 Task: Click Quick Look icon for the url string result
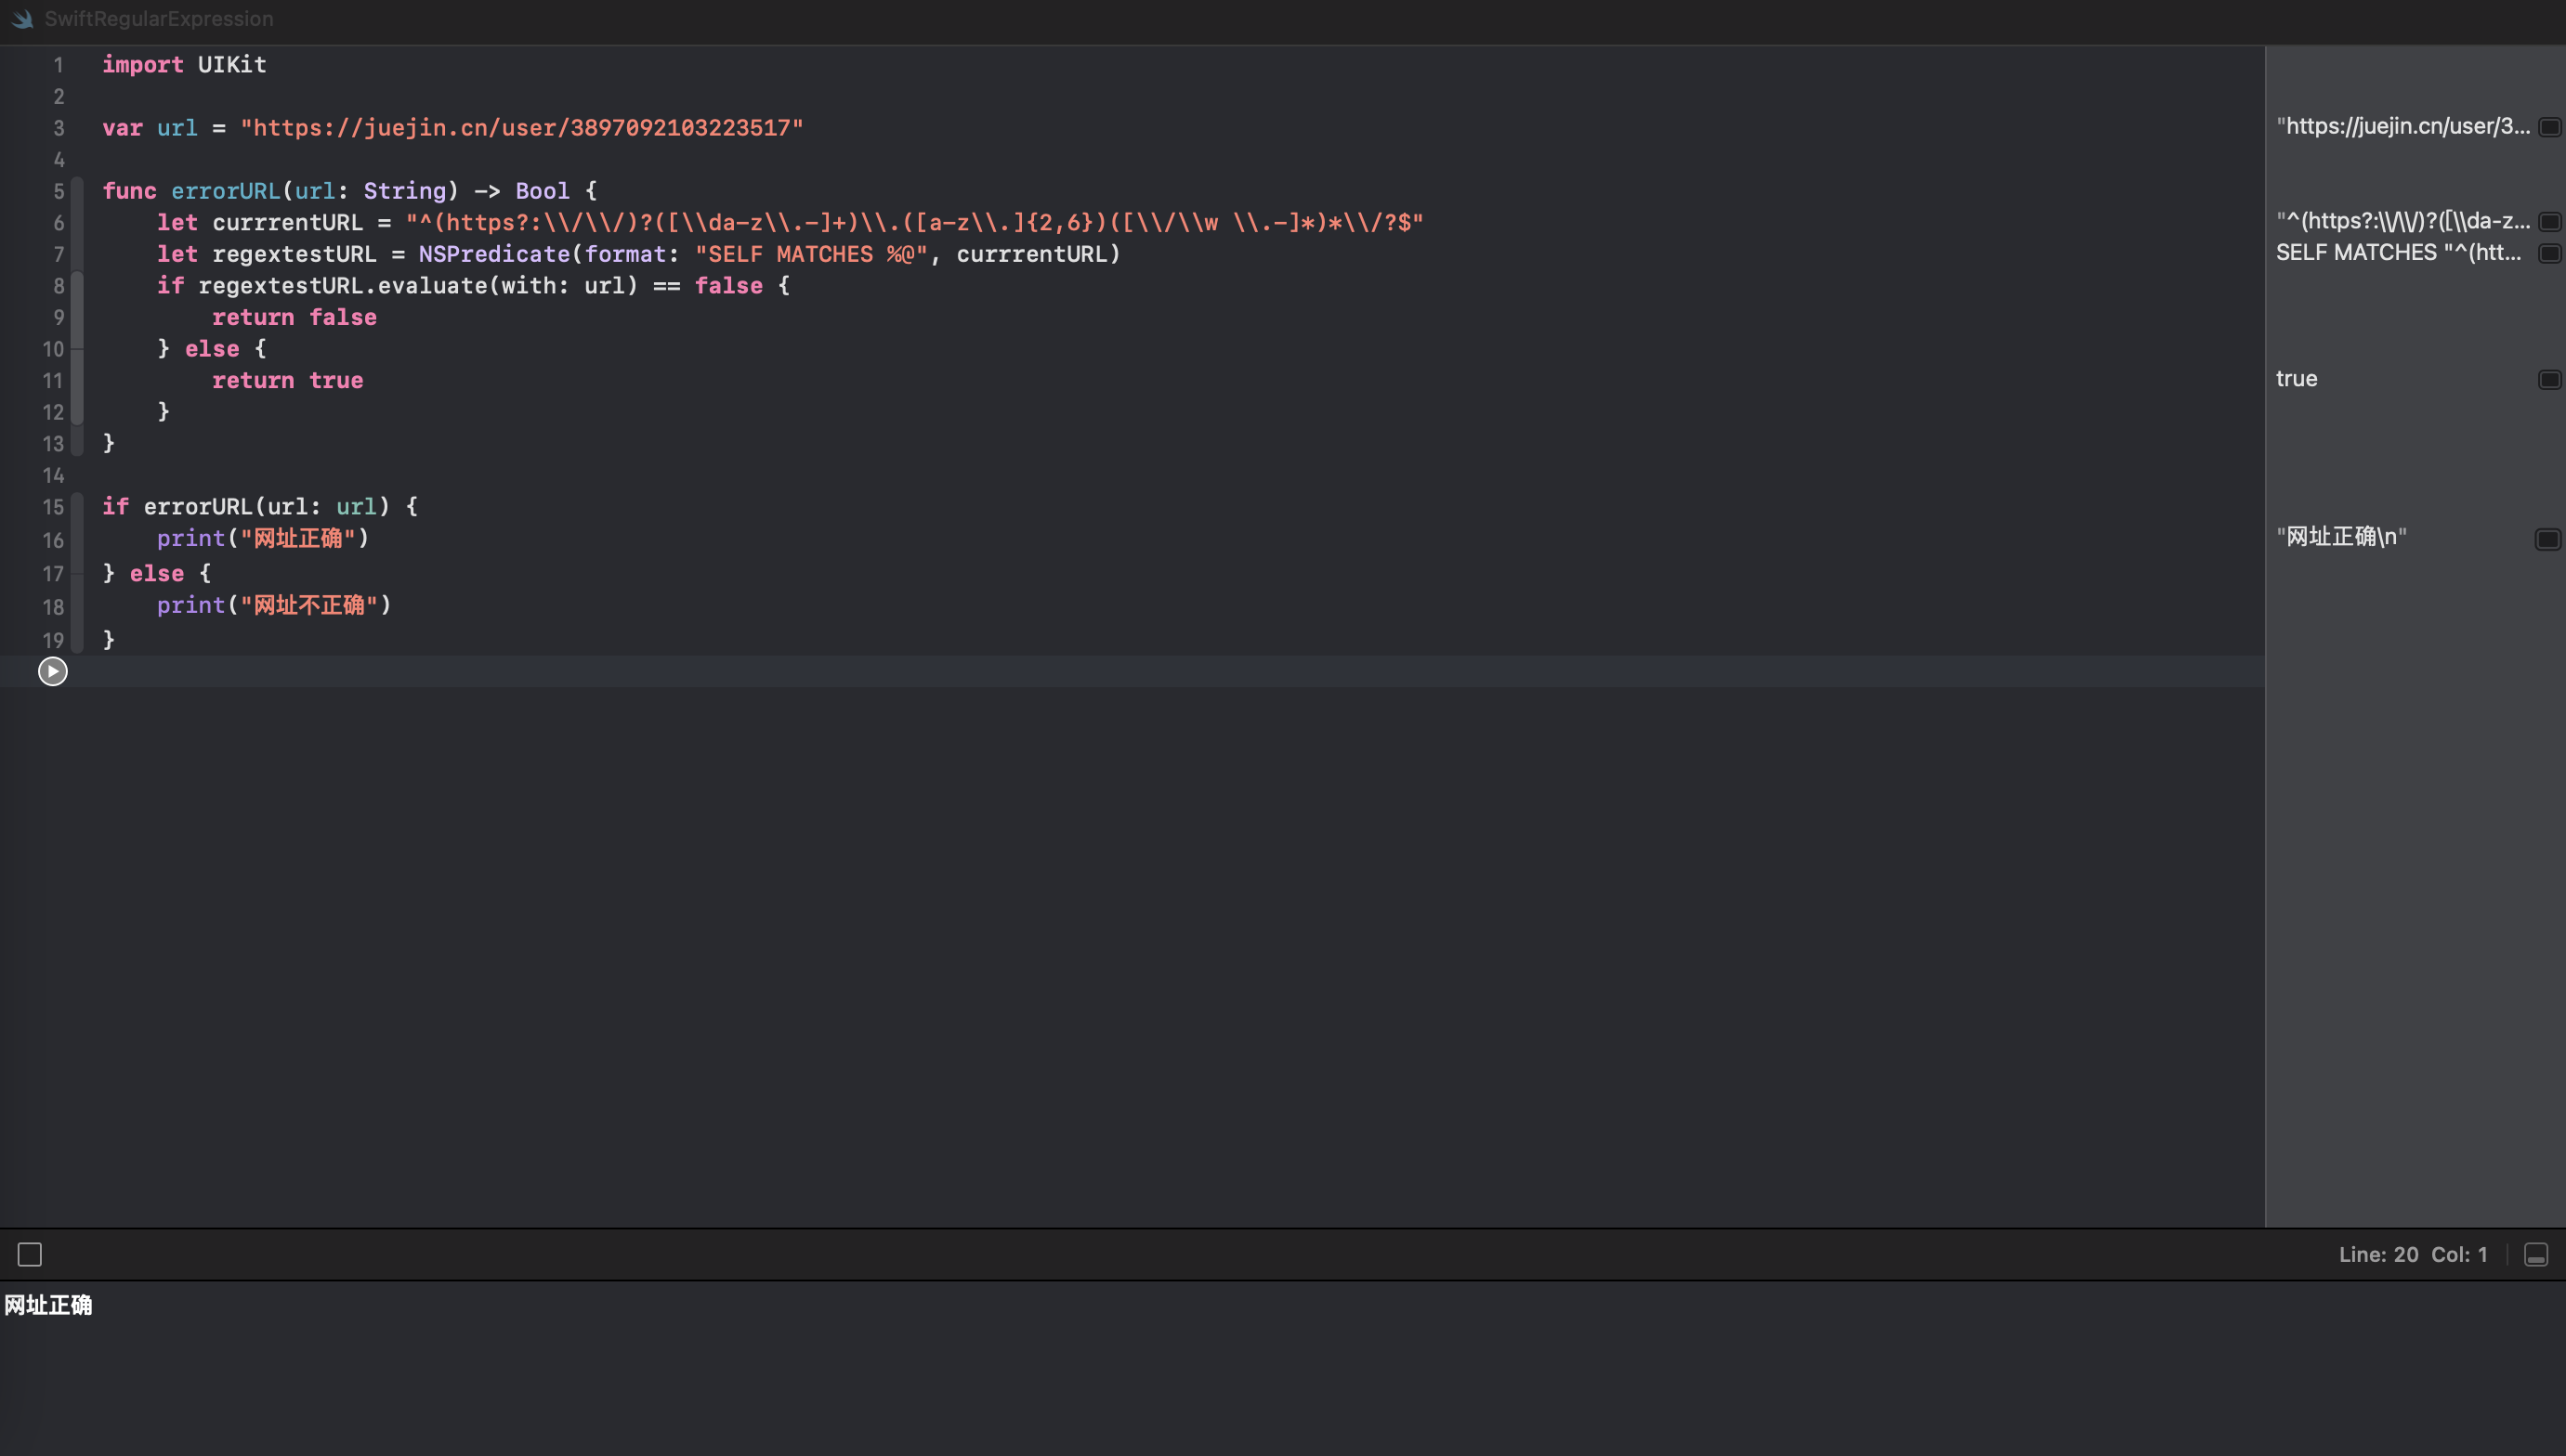coord(2549,127)
